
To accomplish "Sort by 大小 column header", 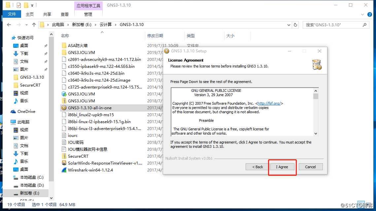I will point(230,36).
